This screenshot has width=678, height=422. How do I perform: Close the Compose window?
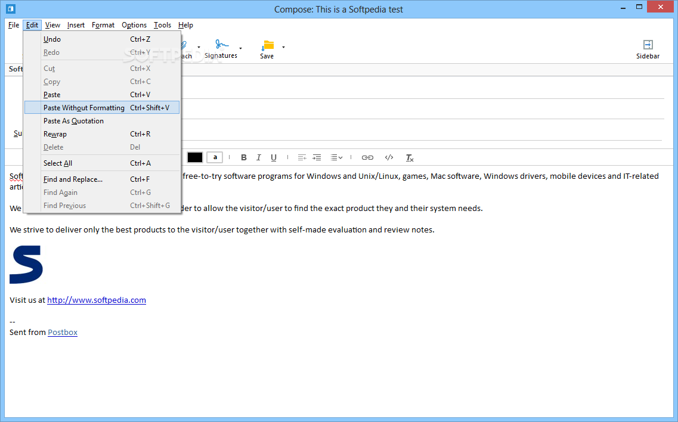click(x=660, y=7)
